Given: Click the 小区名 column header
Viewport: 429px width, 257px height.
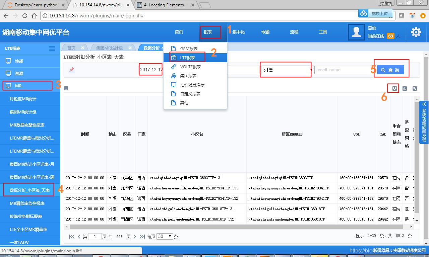Looking at the screenshot, I should [197, 134].
